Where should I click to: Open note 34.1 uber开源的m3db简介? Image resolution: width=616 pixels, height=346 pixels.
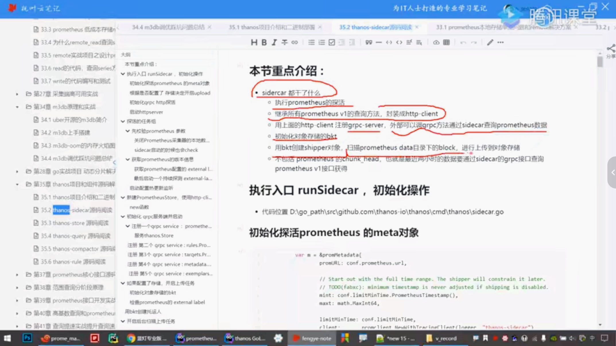pyautogui.click(x=74, y=120)
